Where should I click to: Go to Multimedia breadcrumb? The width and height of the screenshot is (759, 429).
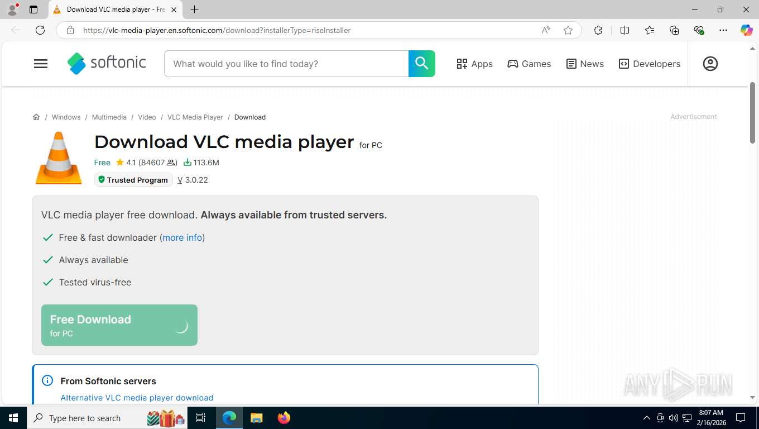tap(109, 117)
